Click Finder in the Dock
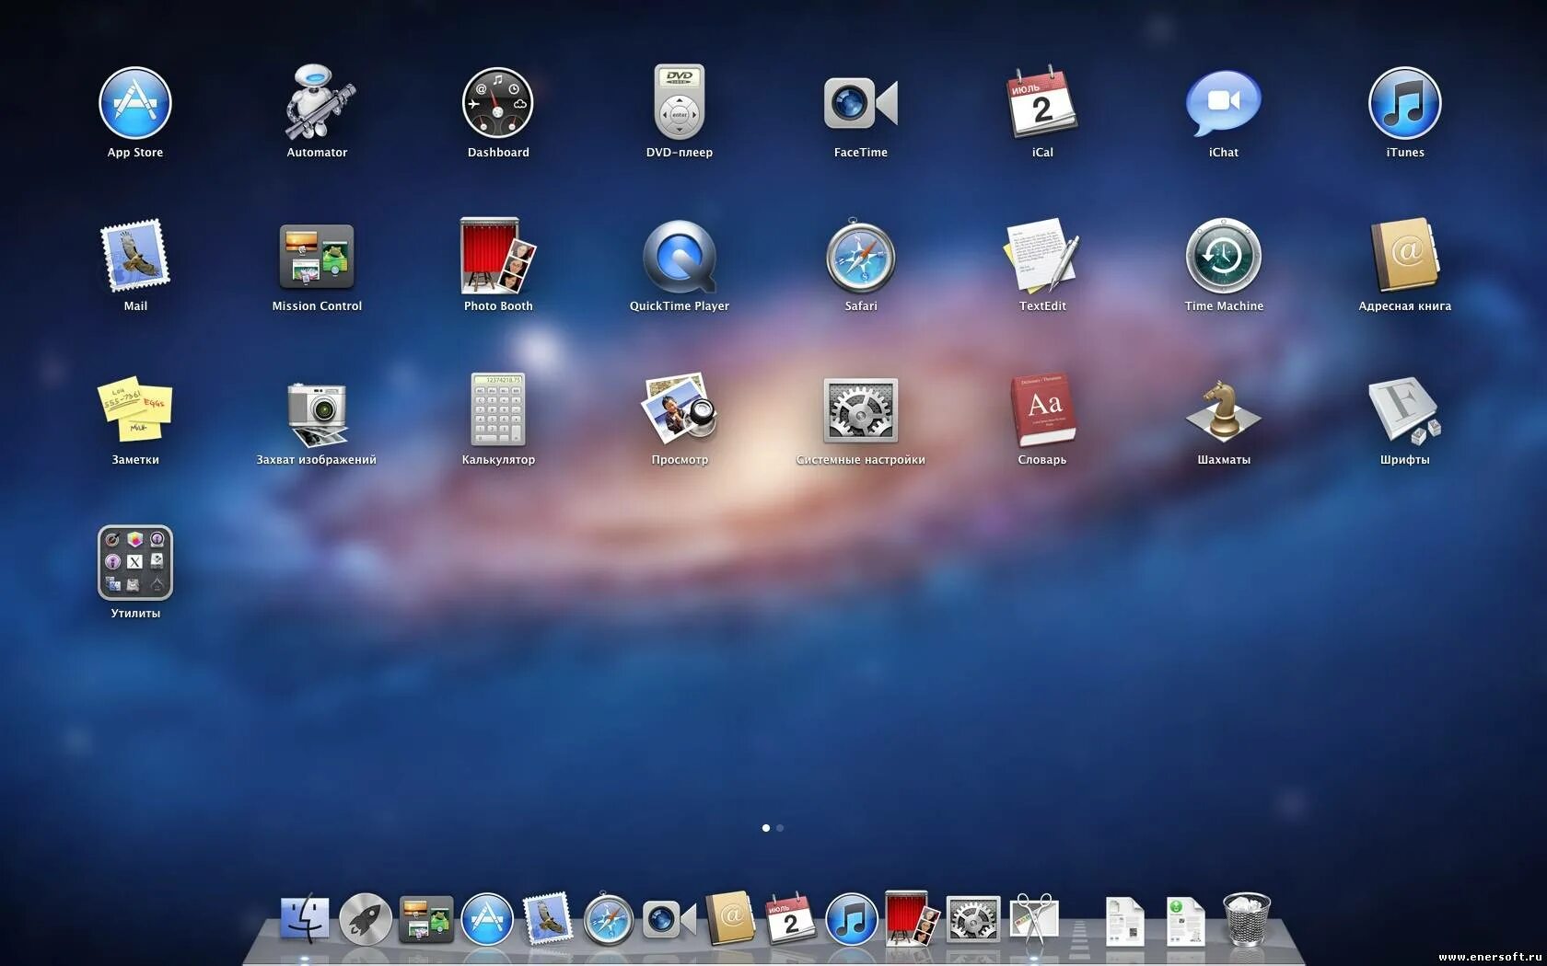Viewport: 1547px width, 966px height. pyautogui.click(x=304, y=918)
